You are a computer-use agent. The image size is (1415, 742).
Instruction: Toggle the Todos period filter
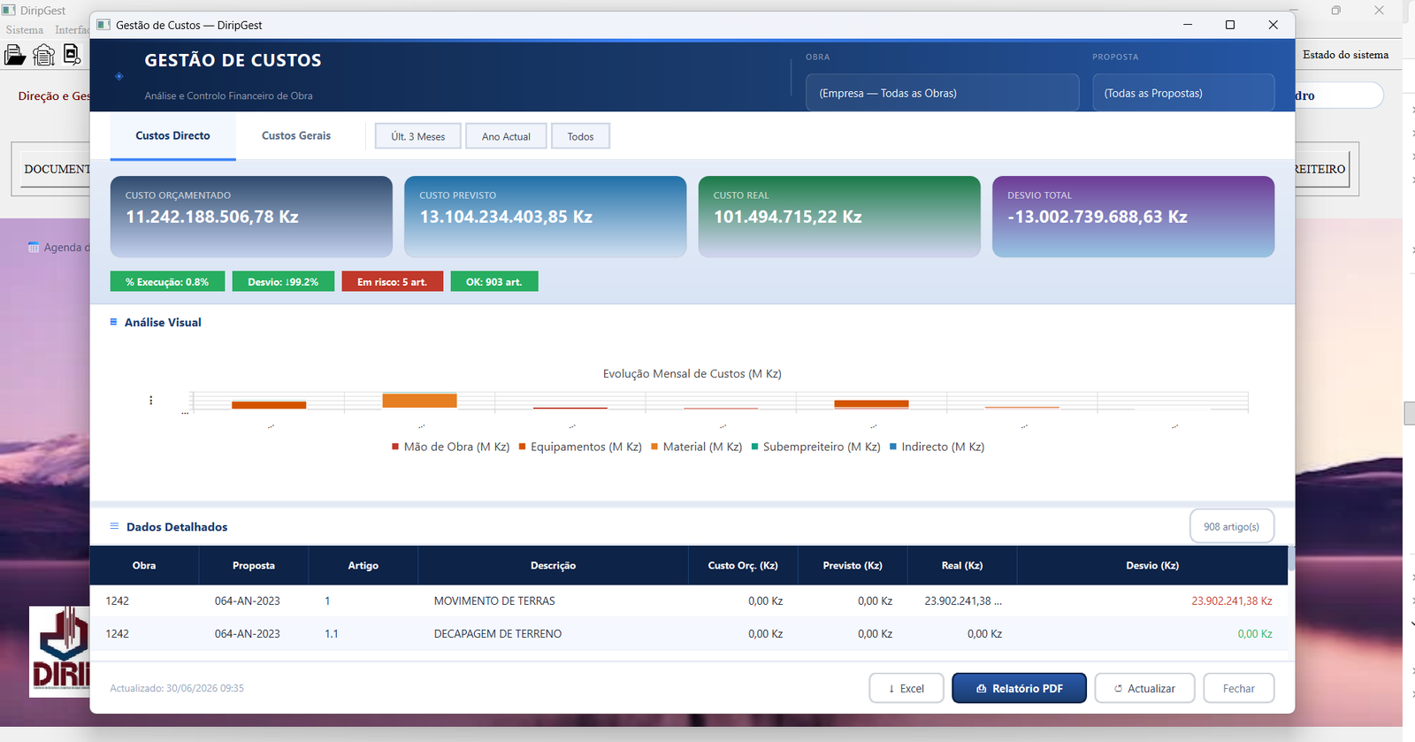point(580,136)
